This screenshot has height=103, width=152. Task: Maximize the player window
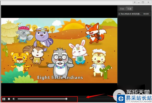(143, 2)
